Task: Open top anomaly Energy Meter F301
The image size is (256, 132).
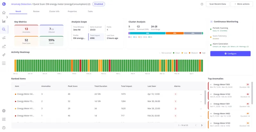Action: tap(229, 105)
